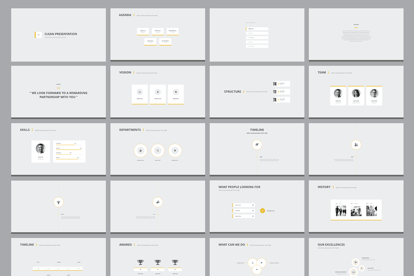The image size is (414, 276).
Task: Click the Portfolio agenda card
Action: point(158,32)
